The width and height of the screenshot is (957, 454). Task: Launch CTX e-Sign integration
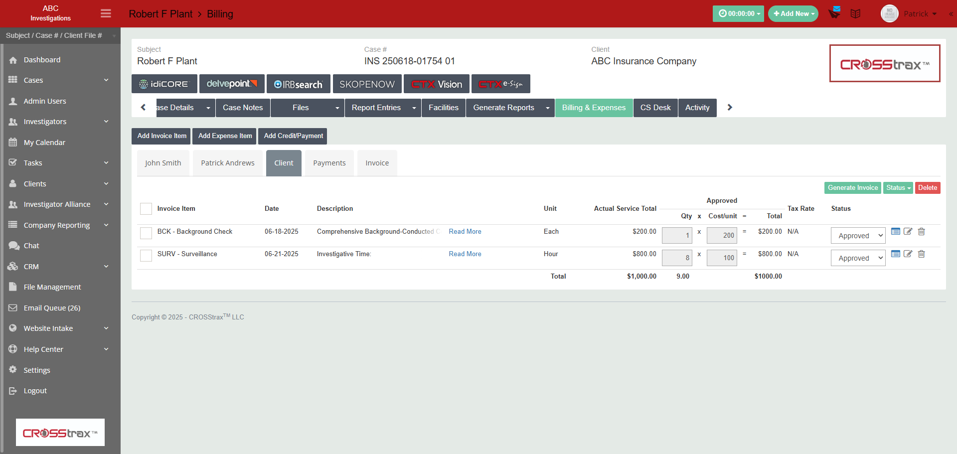click(x=501, y=84)
